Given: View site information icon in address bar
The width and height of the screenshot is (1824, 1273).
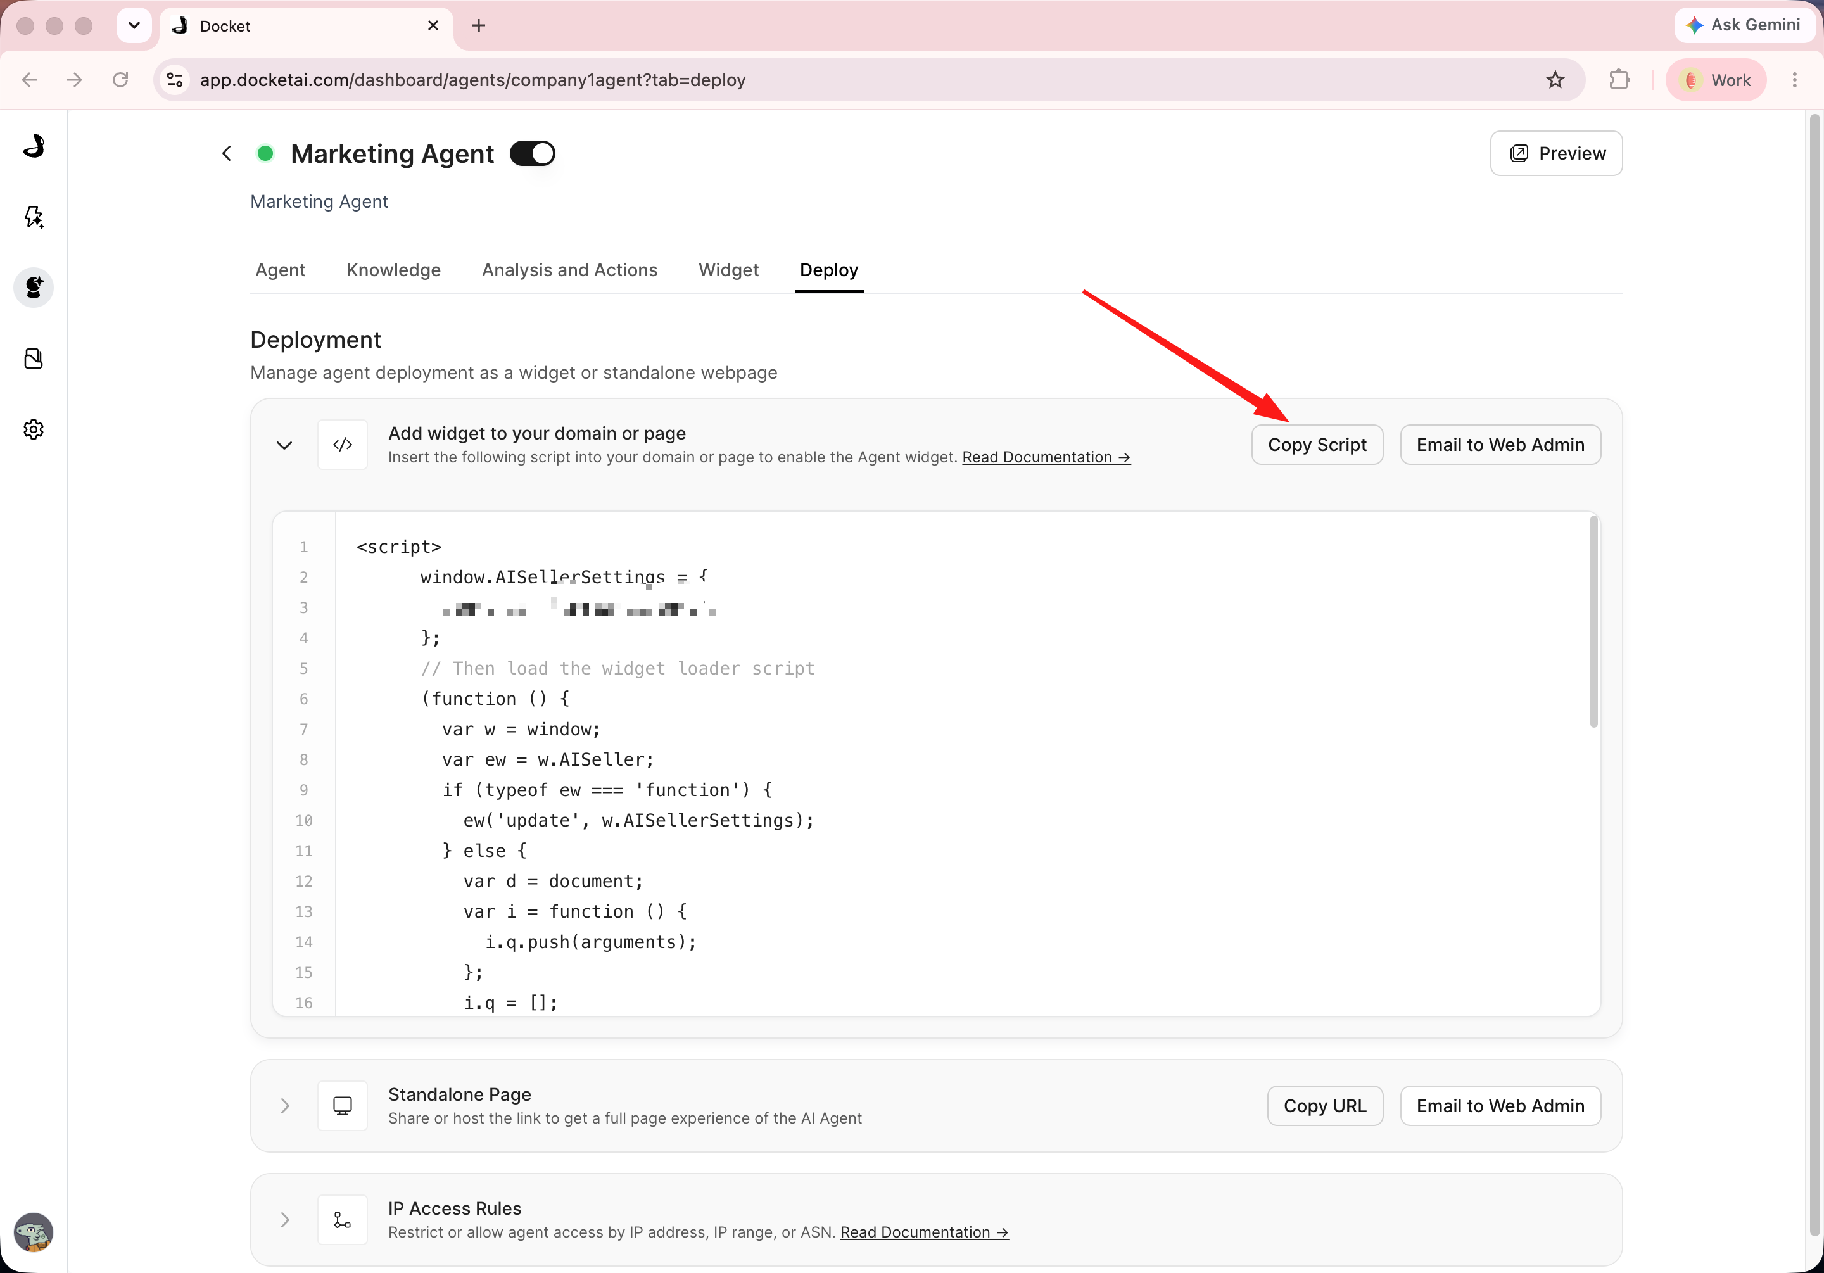Looking at the screenshot, I should pos(175,79).
